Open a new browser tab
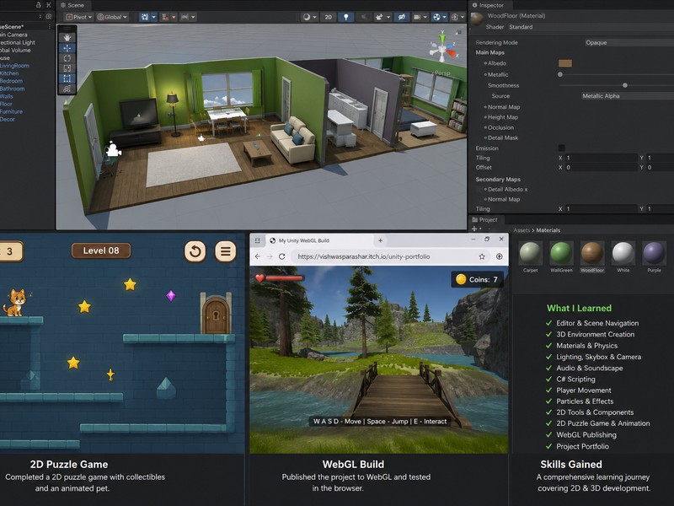The height and width of the screenshot is (506, 674). click(381, 240)
